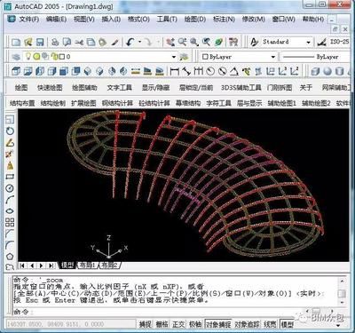Image resolution: width=355 pixels, height=333 pixels.
Task: Toggle 正交 ortho mode in status bar
Action: 178,324
